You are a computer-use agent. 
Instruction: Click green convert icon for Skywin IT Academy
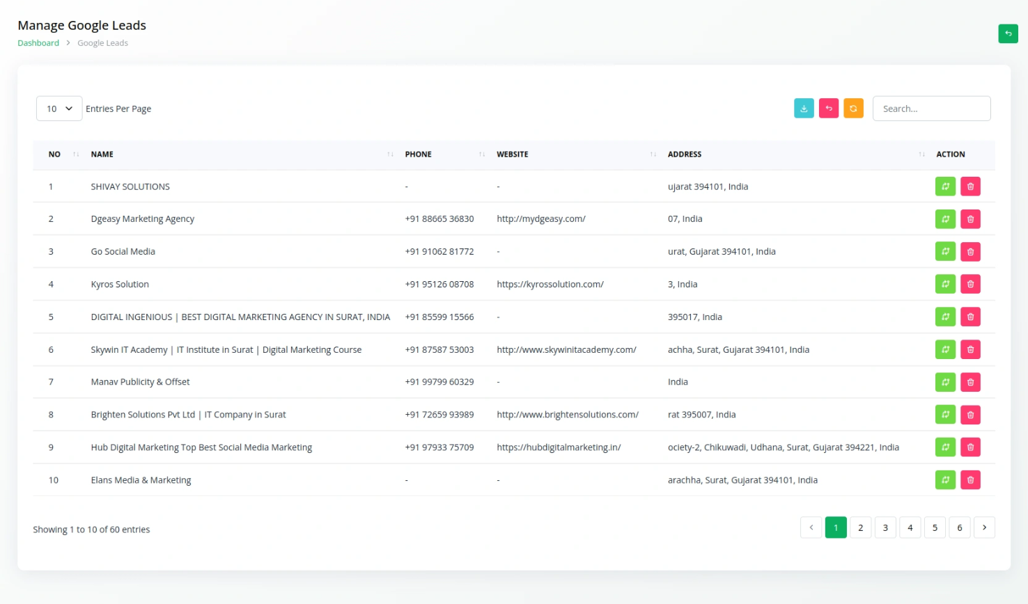tap(945, 349)
